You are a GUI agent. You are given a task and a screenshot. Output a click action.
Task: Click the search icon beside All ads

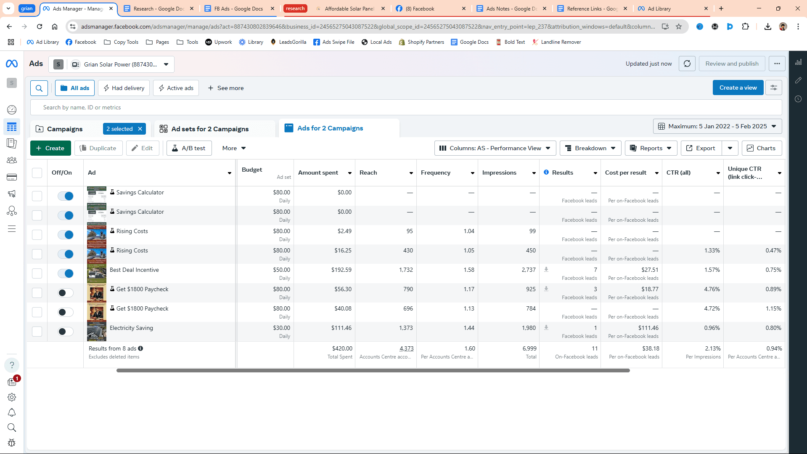(x=39, y=88)
